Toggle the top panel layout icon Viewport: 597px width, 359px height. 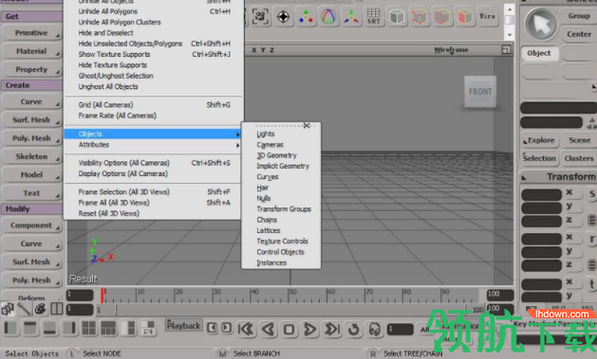click(x=29, y=328)
